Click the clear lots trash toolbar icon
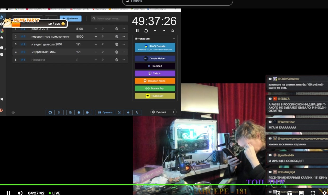 pos(88,112)
